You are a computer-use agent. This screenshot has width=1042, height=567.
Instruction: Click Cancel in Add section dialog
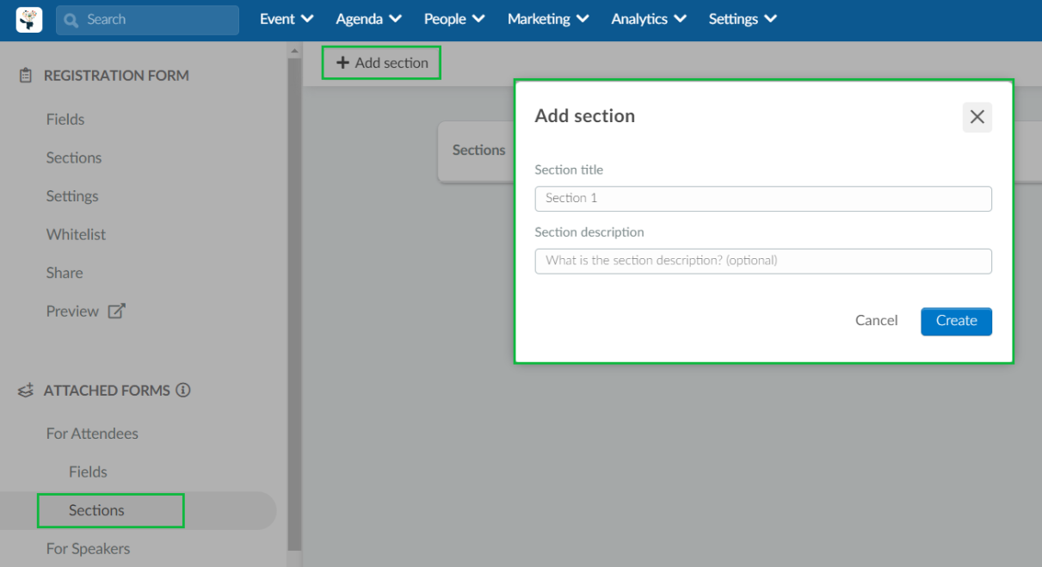pyautogui.click(x=876, y=321)
